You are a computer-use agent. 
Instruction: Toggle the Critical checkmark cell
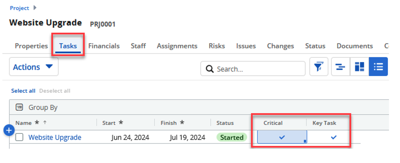tap(282, 137)
